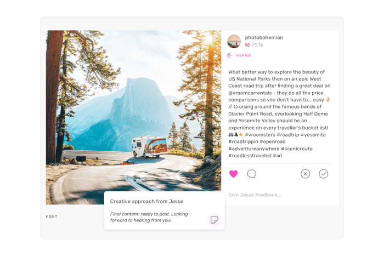Open the Half Dome road trip photo
This screenshot has width=384, height=256.
tap(133, 110)
